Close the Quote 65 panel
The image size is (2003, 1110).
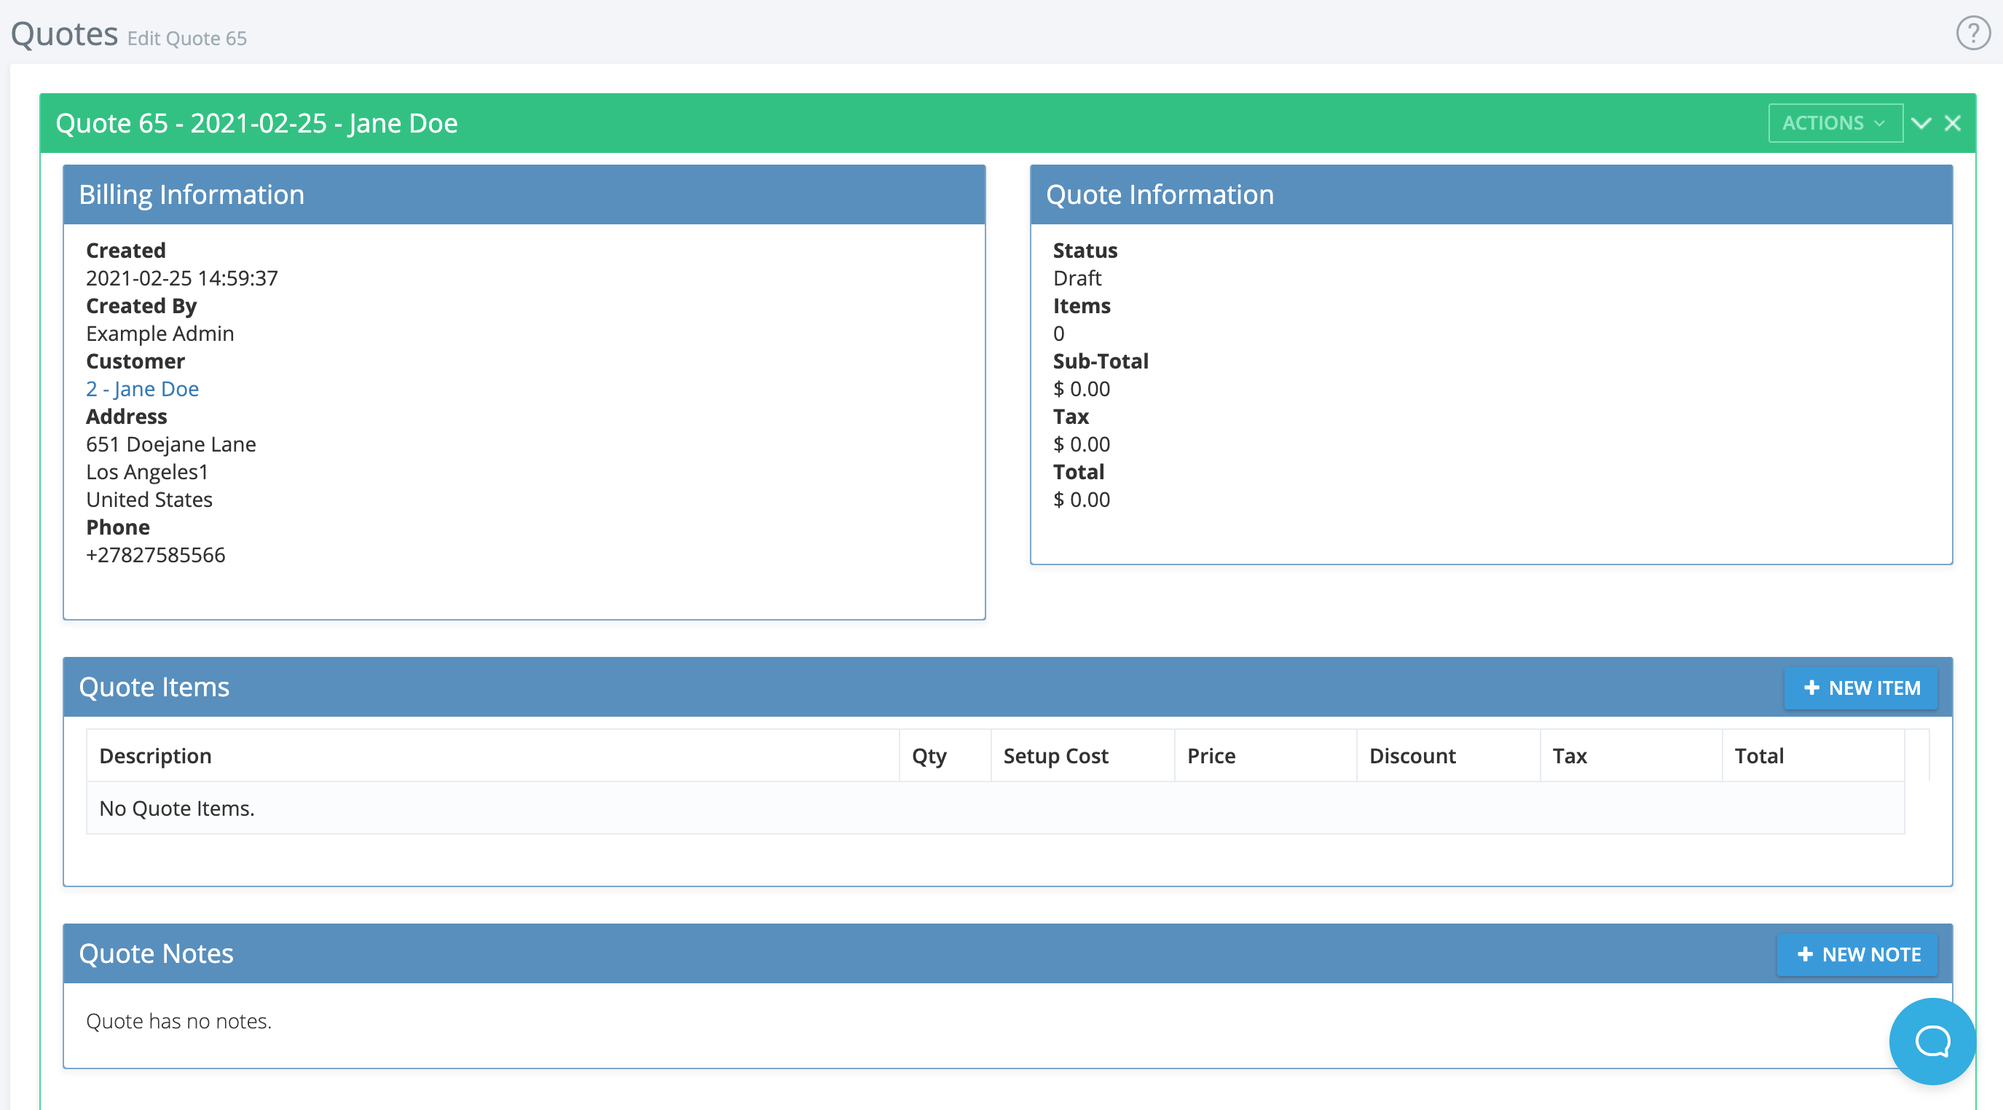(1954, 122)
